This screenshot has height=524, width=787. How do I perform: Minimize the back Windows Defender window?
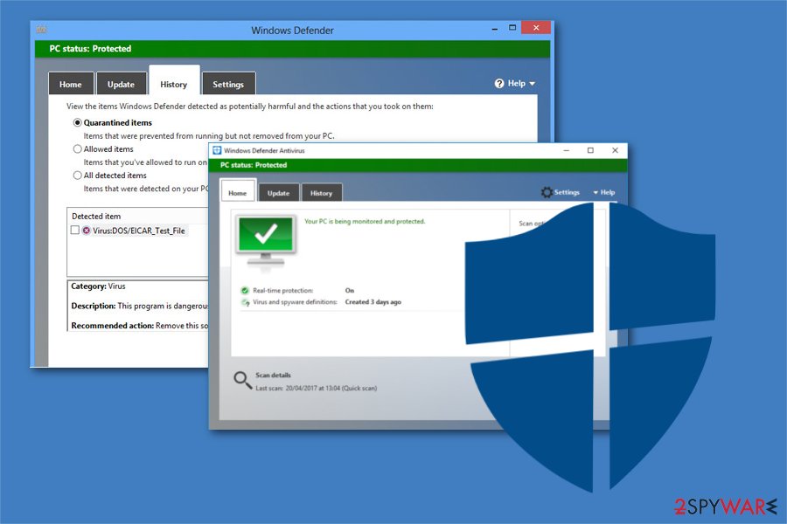click(494, 29)
